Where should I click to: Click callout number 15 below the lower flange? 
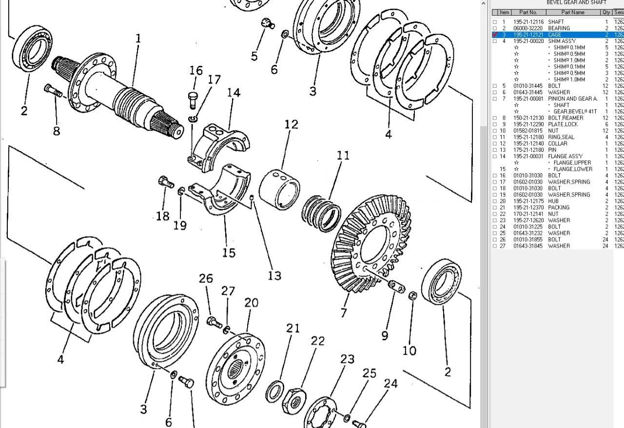click(229, 253)
